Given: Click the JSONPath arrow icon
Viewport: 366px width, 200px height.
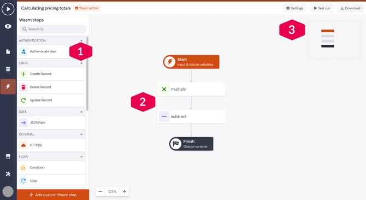Looking at the screenshot, I should (x=23, y=123).
